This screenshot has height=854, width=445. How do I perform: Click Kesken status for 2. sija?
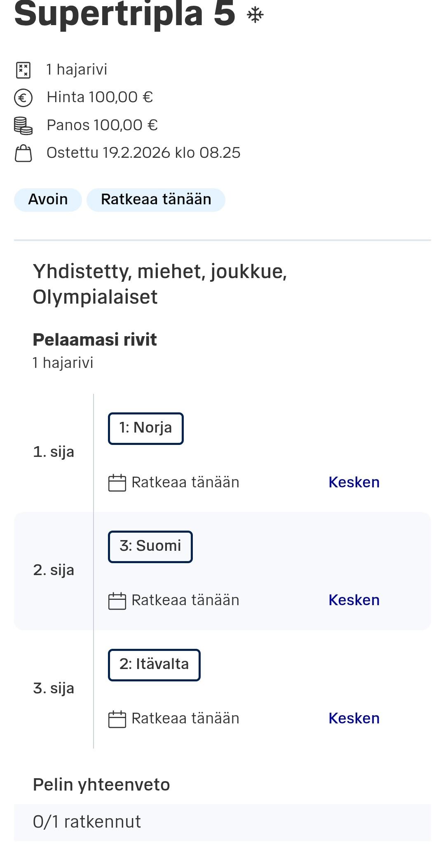pos(354,600)
